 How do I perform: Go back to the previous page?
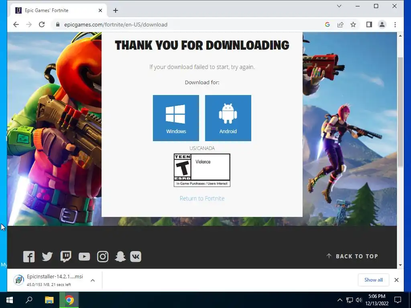16,24
